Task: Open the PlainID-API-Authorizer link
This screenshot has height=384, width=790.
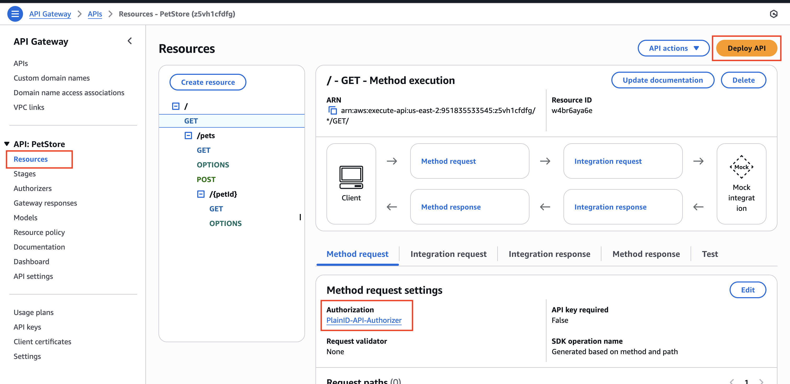Action: coord(364,320)
